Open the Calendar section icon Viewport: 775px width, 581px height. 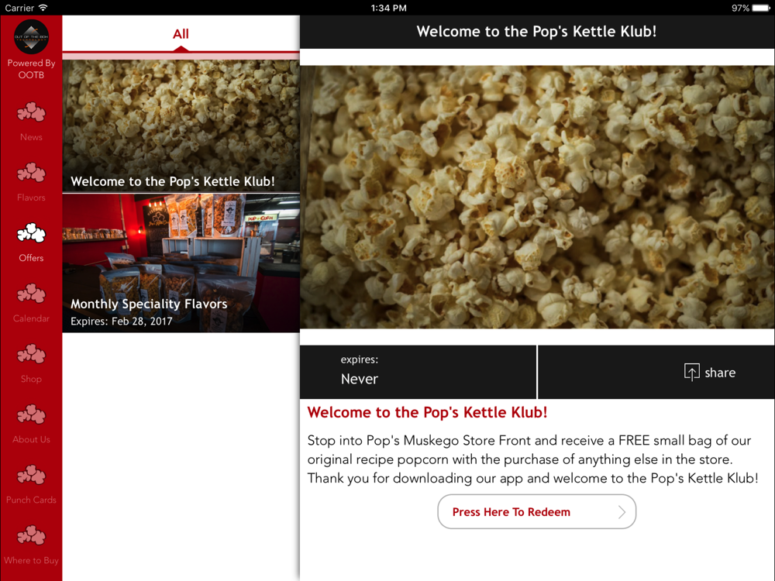(31, 294)
